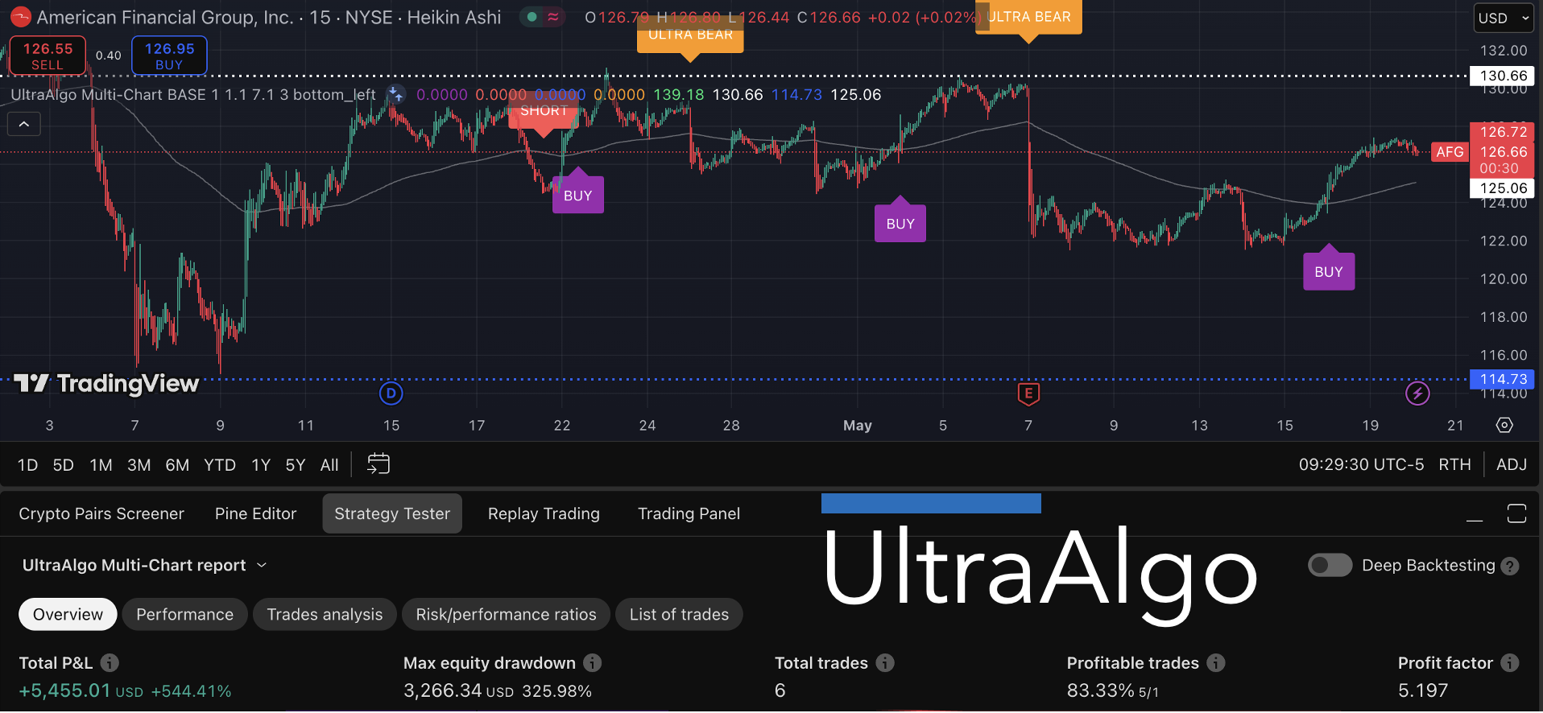The height and width of the screenshot is (713, 1543).
Task: Select the Overview report tab
Action: coord(68,614)
